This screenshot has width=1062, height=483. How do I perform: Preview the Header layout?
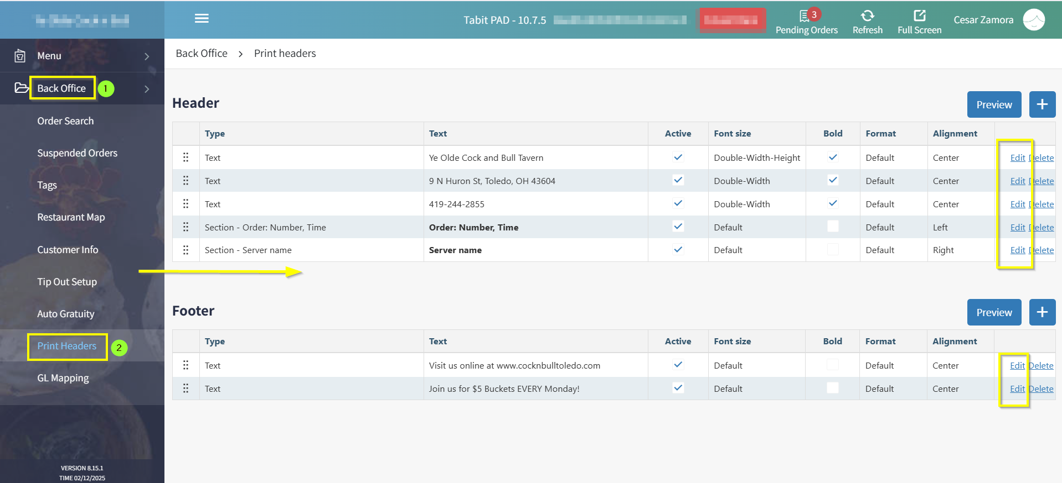click(994, 104)
